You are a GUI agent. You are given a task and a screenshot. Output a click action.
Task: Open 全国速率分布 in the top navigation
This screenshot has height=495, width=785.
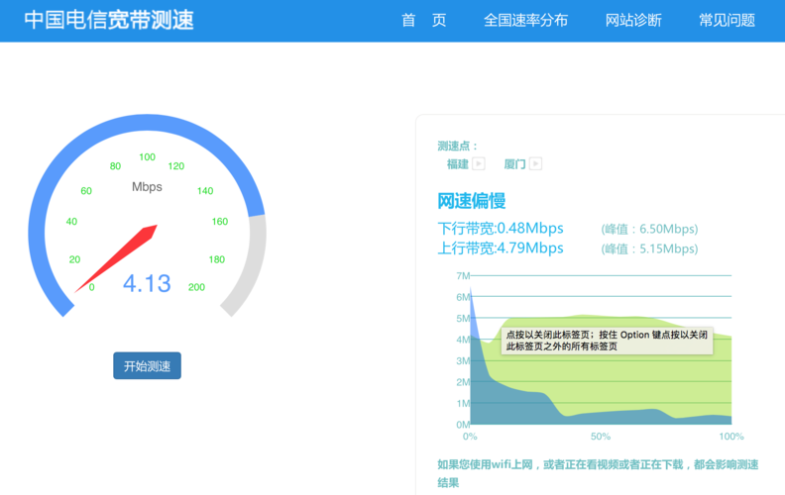click(x=525, y=20)
